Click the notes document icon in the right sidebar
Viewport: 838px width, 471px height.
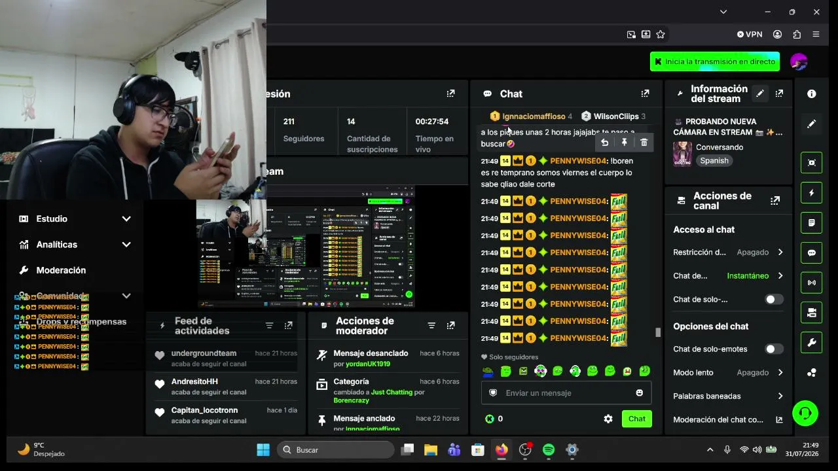click(x=812, y=223)
